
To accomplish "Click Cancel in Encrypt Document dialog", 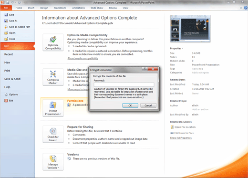I will tap(148, 105).
